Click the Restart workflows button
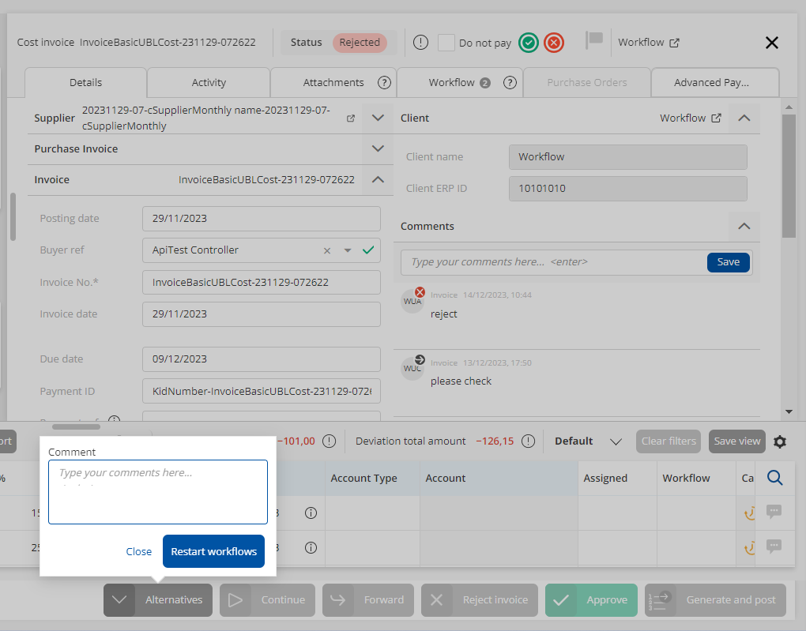This screenshot has width=806, height=631. coord(213,551)
